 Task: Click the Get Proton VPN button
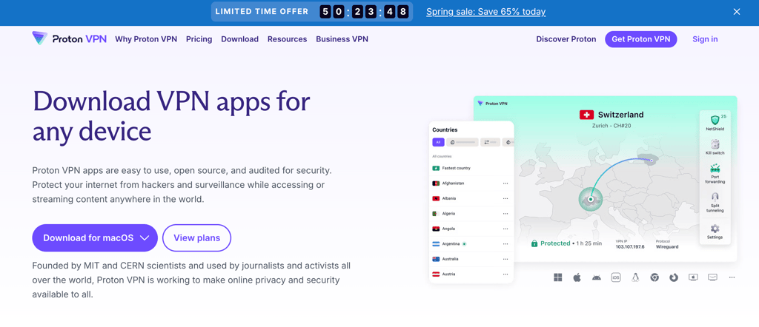tap(641, 39)
